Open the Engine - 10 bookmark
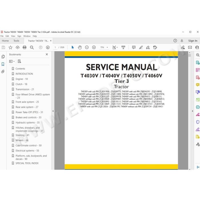Viewport: 200px width, 200px height. click(x=22, y=79)
